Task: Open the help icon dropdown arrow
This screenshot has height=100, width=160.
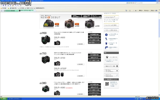Action: [x=157, y=10]
